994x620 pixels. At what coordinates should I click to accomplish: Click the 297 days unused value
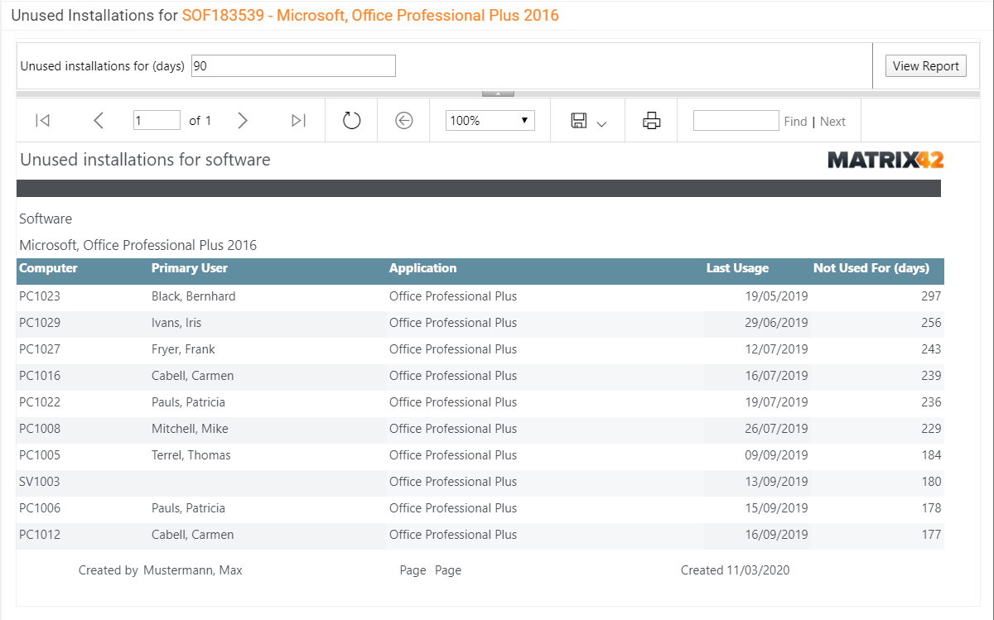[x=931, y=296]
